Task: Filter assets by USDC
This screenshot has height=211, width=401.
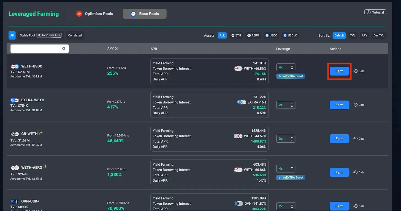Action: pyautogui.click(x=271, y=35)
